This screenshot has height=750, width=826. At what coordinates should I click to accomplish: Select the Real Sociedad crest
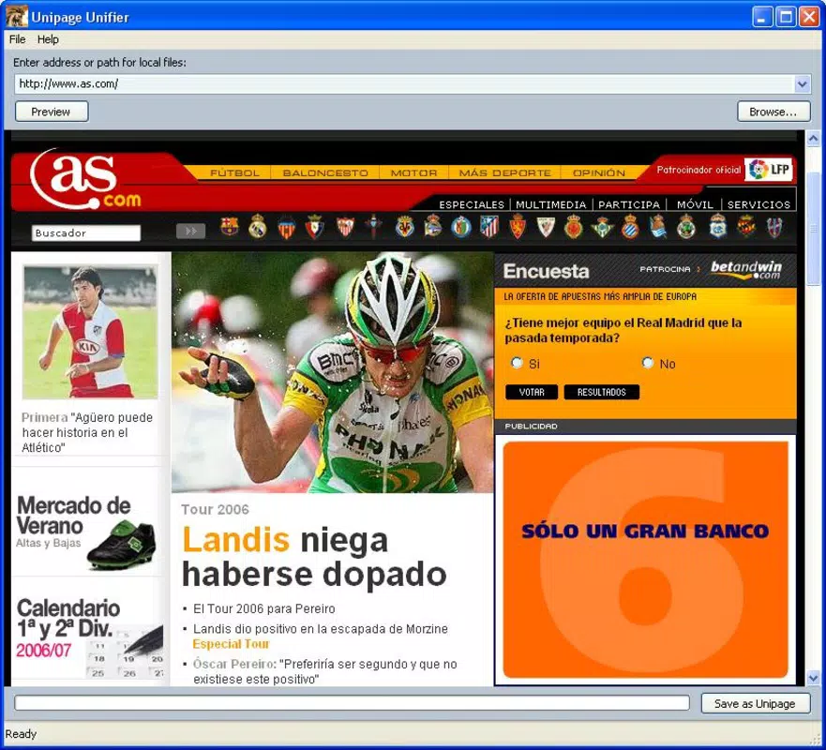(658, 227)
